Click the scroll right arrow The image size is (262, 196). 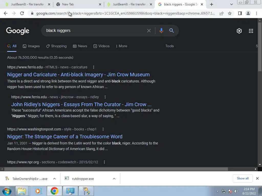pos(256,169)
